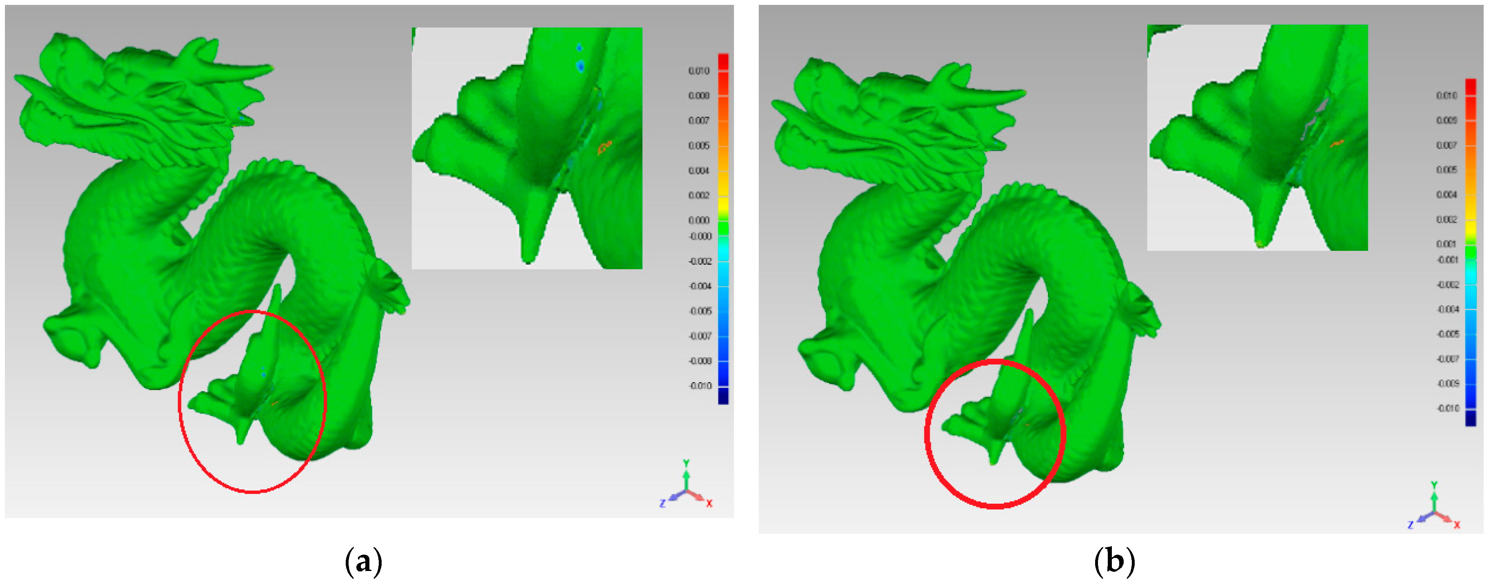The height and width of the screenshot is (582, 1489).
Task: Click the 0.005 label on panel (a) scale
Action: [x=699, y=146]
